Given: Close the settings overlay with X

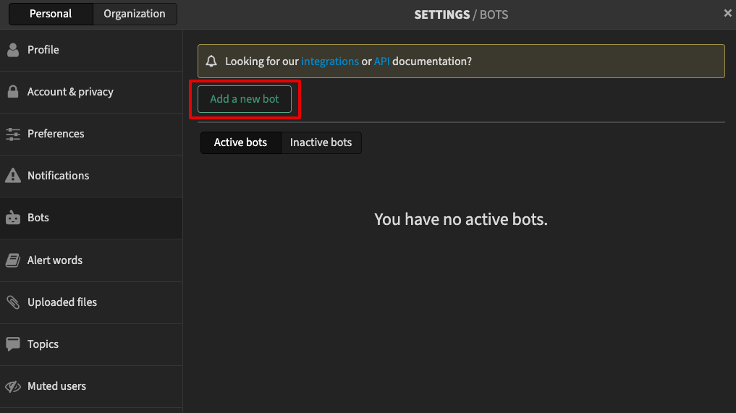Looking at the screenshot, I should click(x=727, y=13).
